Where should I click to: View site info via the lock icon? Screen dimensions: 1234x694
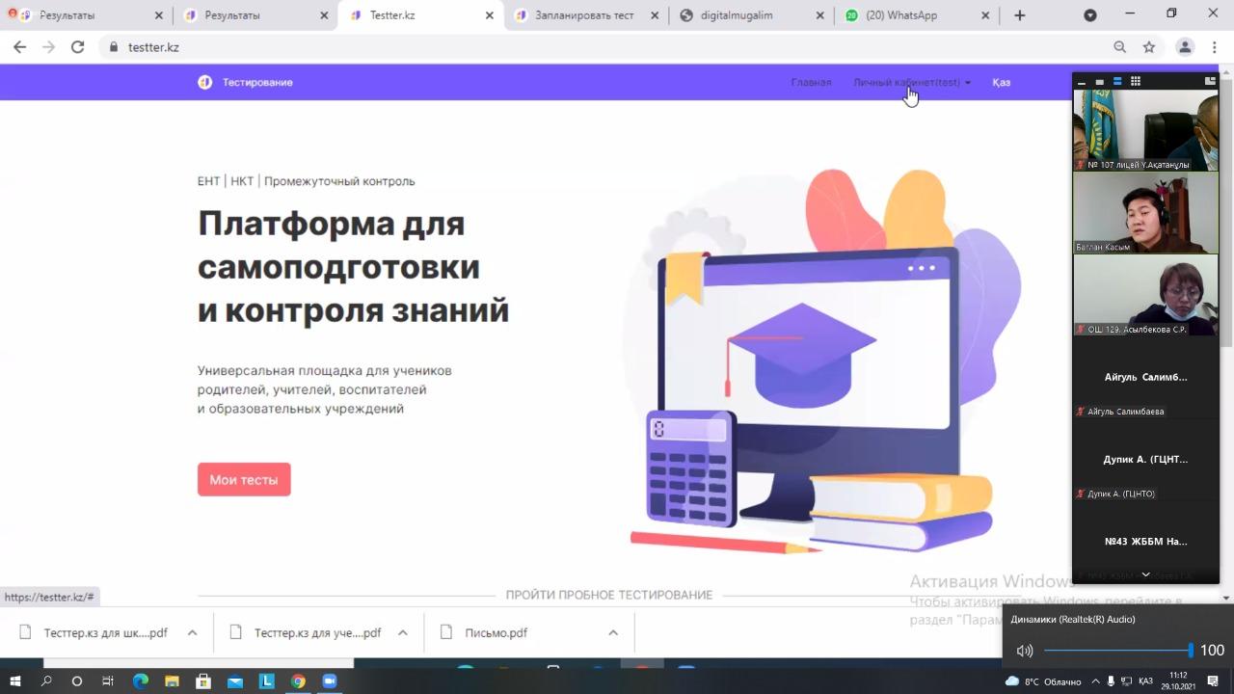pyautogui.click(x=114, y=46)
